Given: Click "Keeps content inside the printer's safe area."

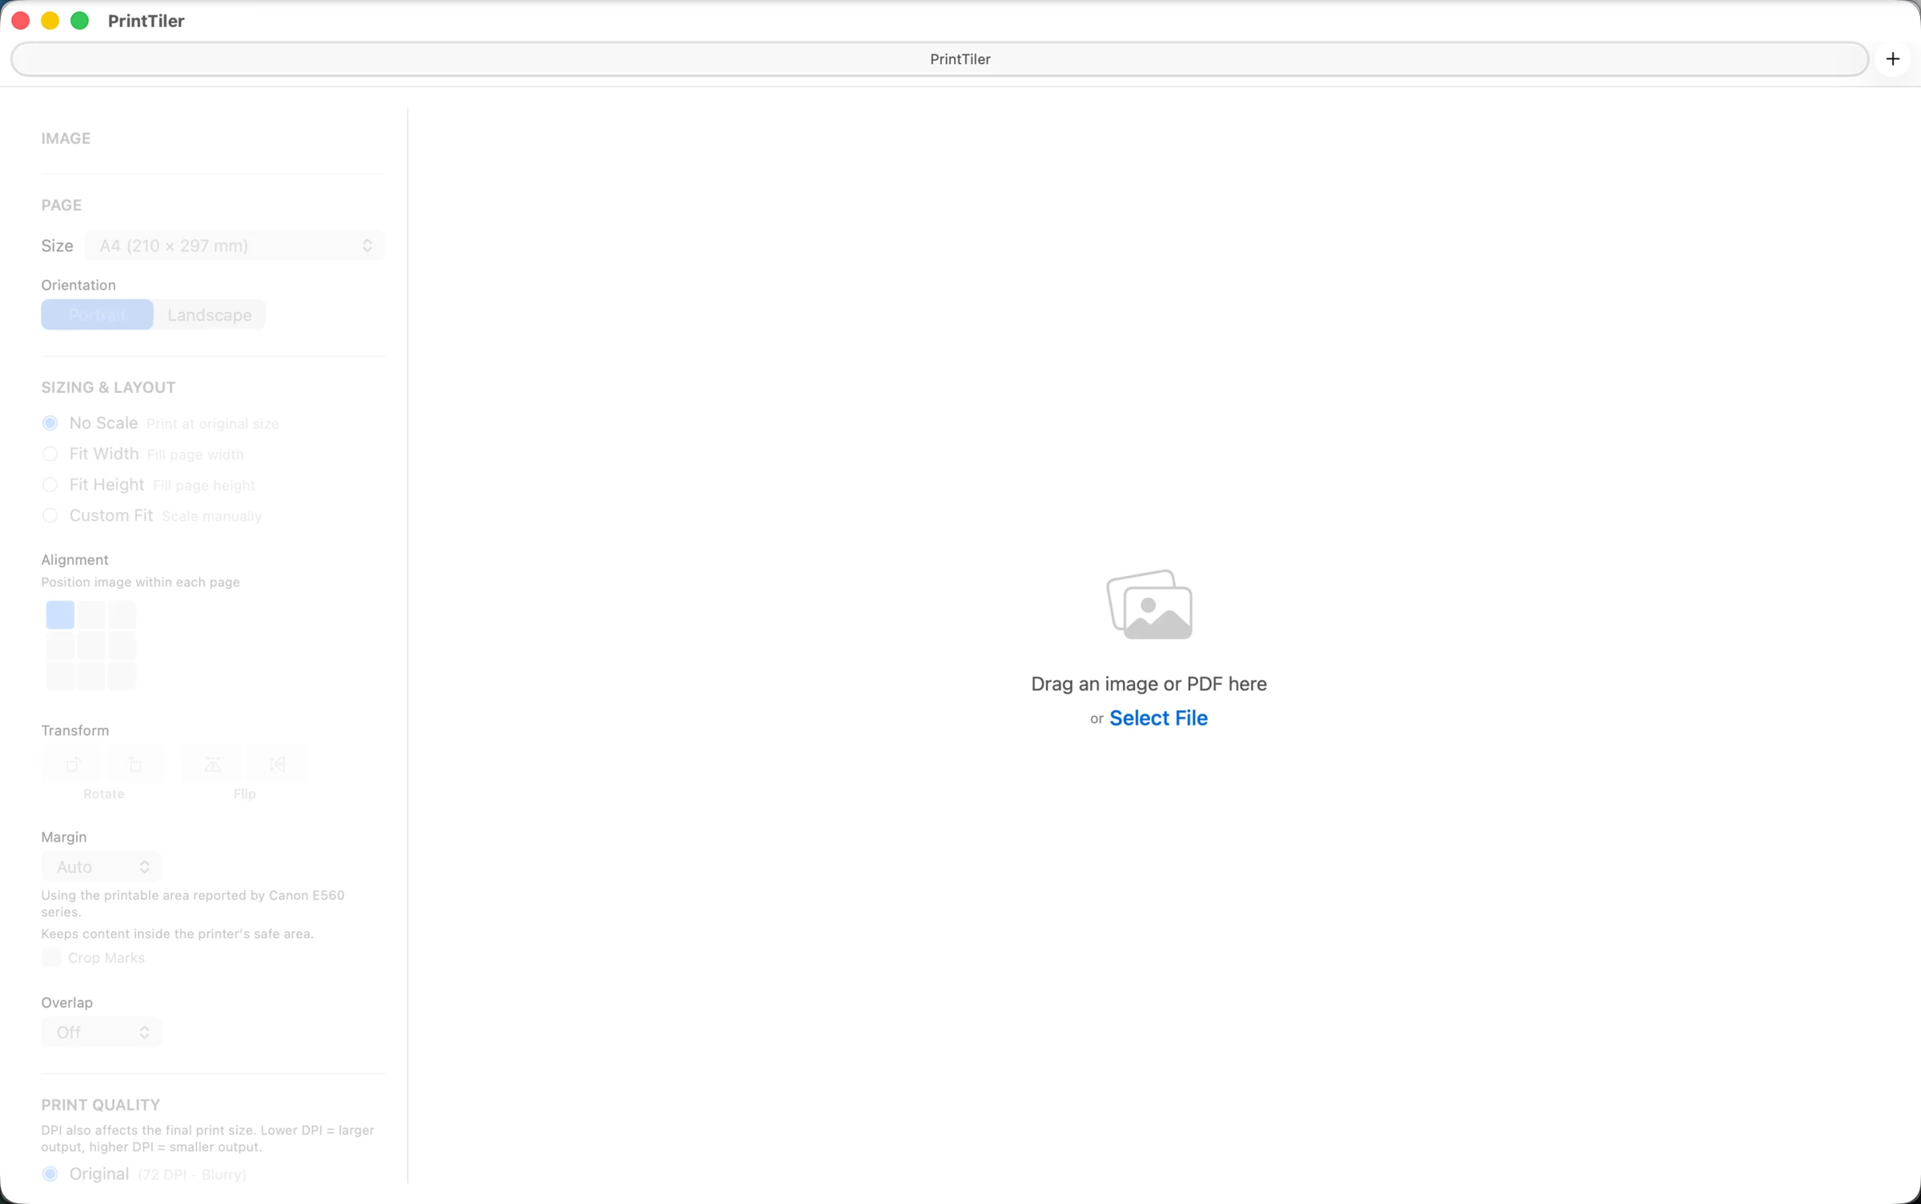Looking at the screenshot, I should coord(178,934).
